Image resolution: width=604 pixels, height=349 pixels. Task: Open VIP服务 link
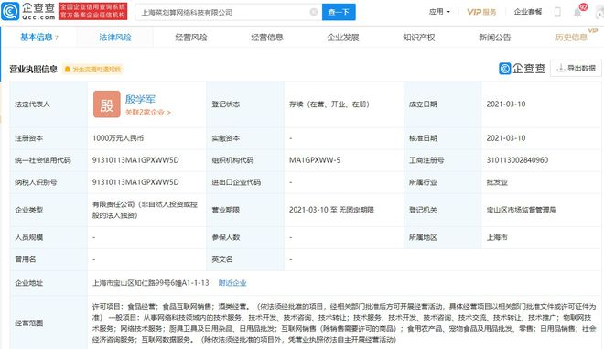481,12
